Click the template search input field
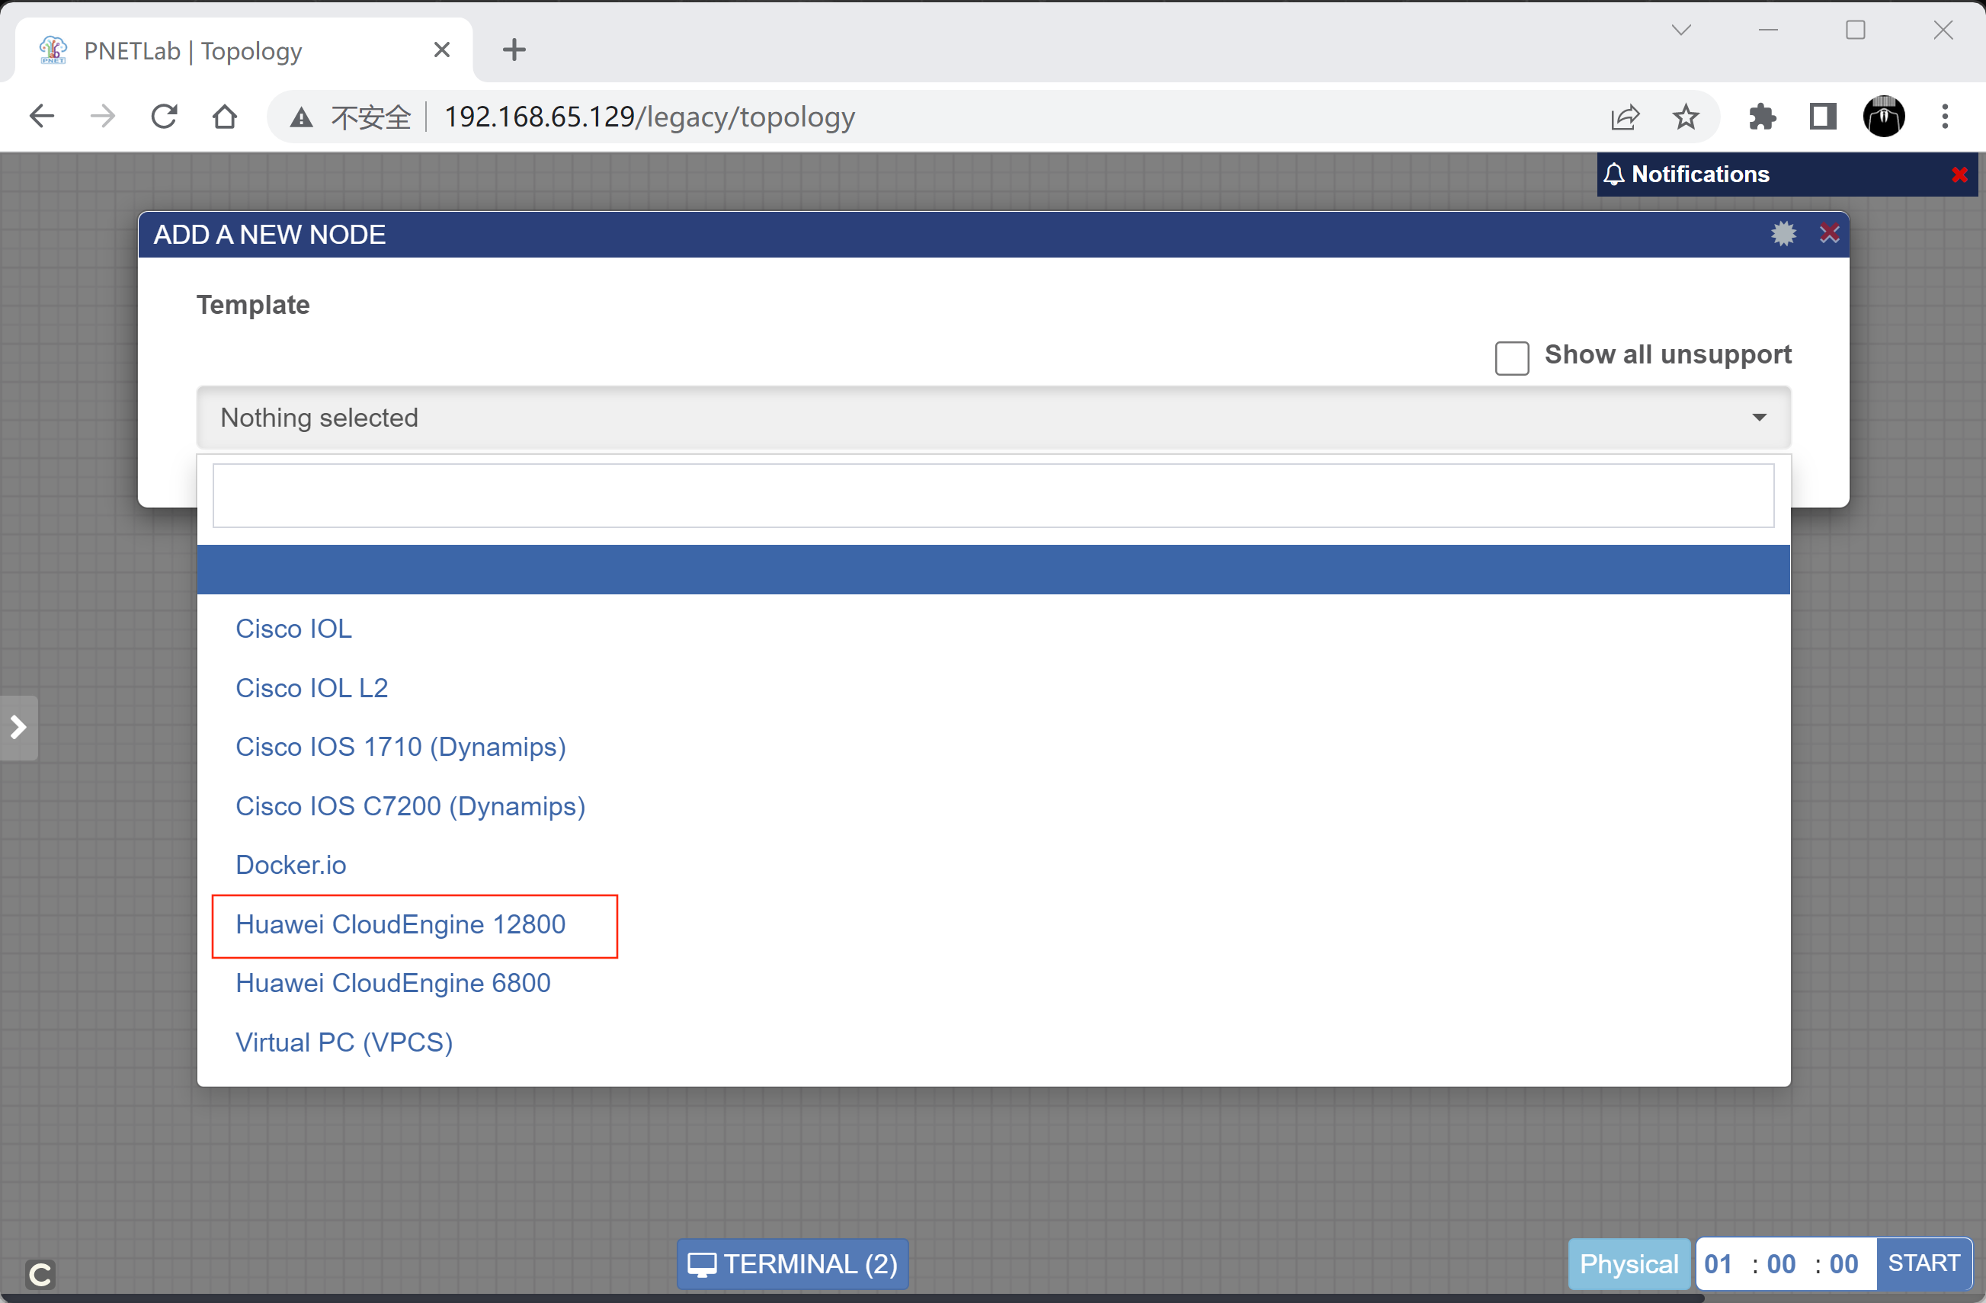The width and height of the screenshot is (1986, 1303). click(993, 495)
